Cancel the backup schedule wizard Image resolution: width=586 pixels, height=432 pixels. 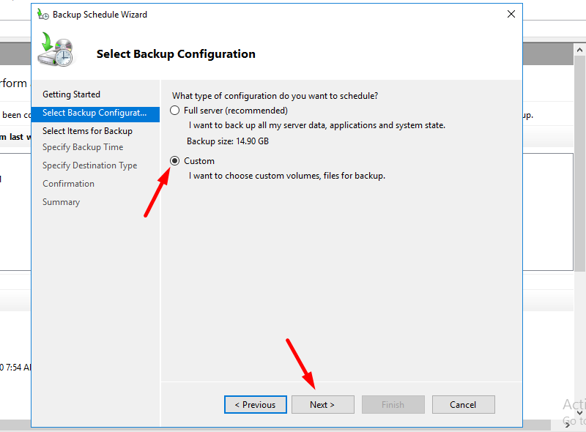(463, 405)
